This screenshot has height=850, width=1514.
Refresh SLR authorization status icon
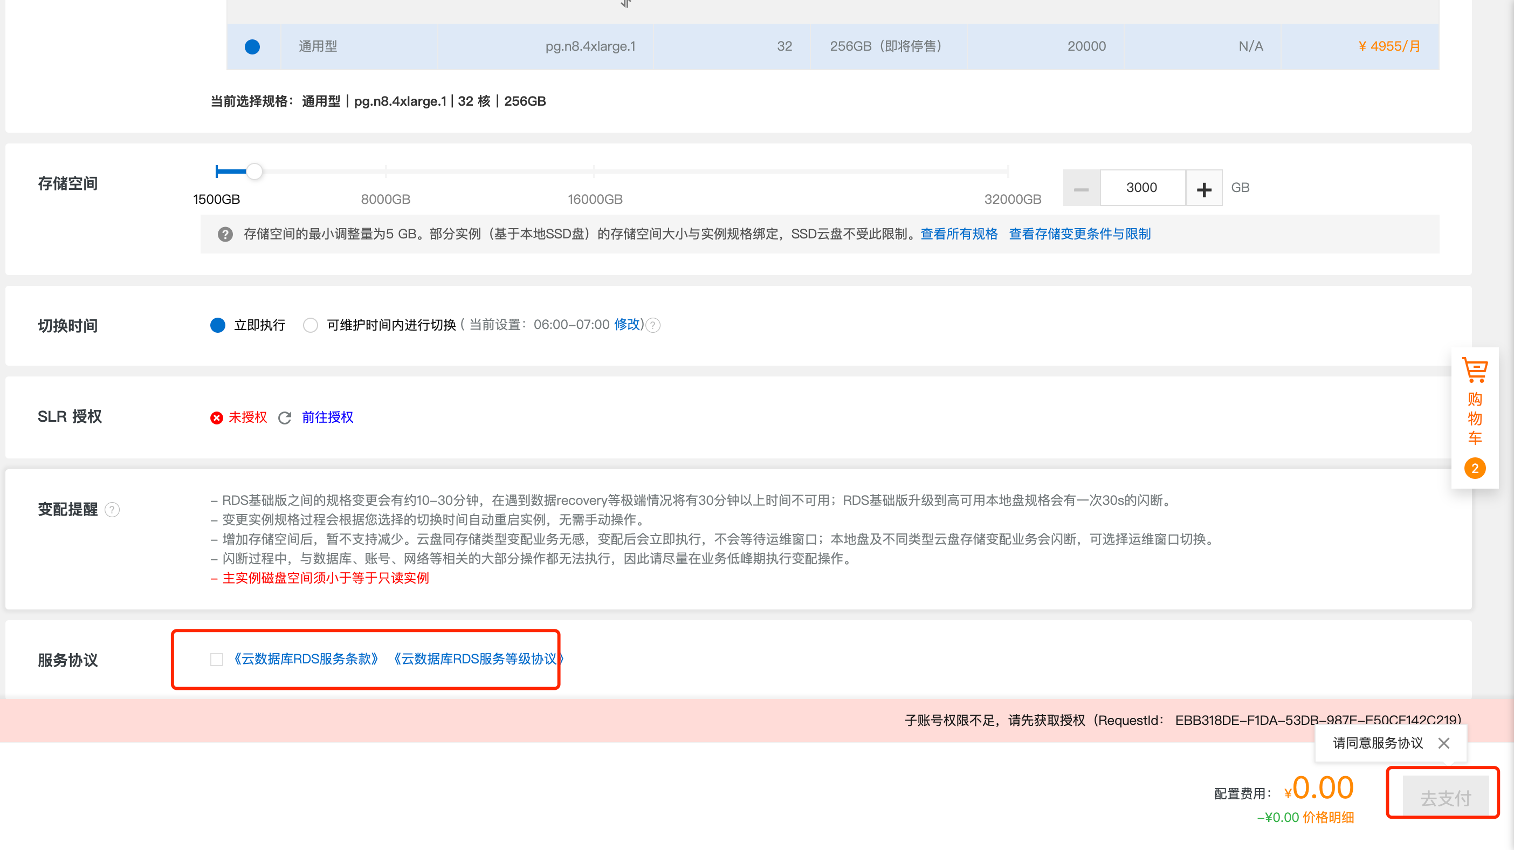(x=285, y=417)
